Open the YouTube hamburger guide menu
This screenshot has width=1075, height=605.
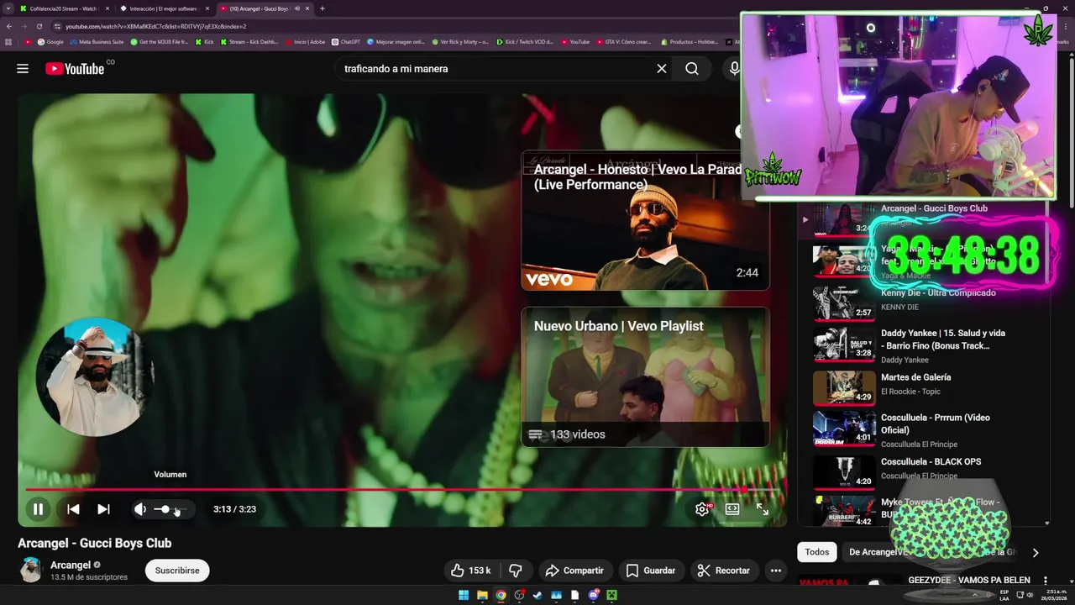[23, 69]
